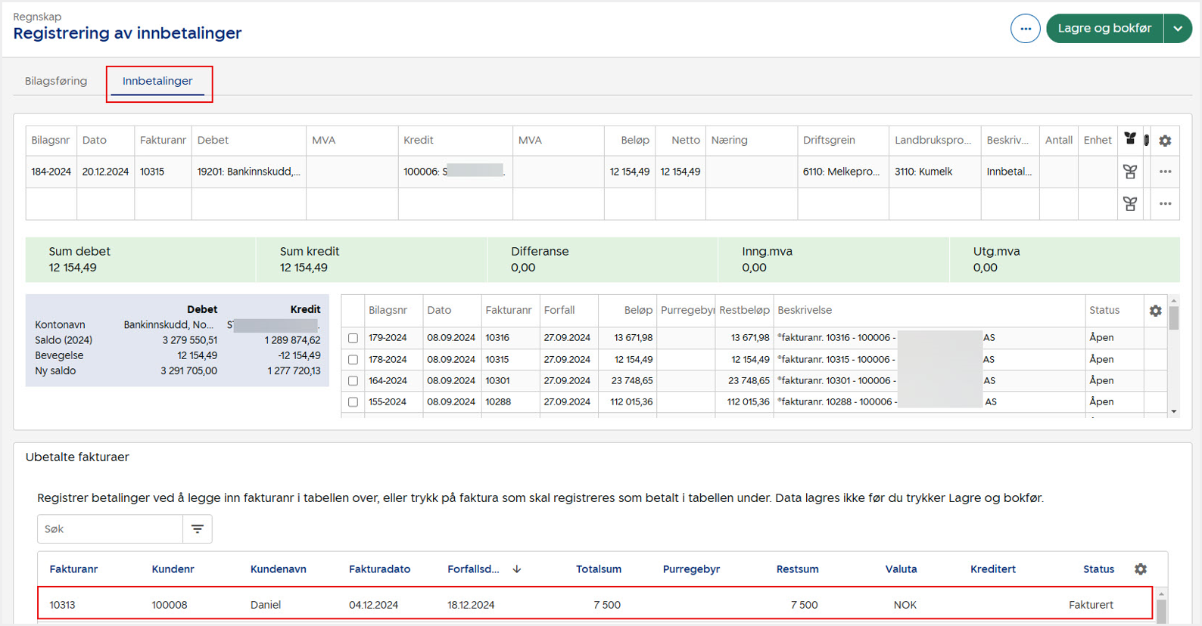
Task: Switch to the Bilagsføring tab
Action: tap(56, 81)
